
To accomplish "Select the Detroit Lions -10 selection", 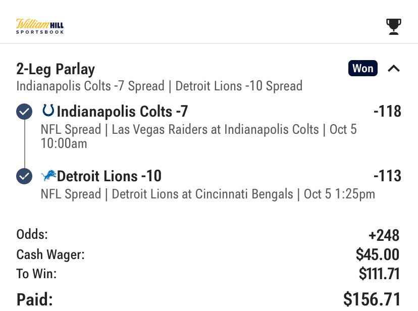I will click(109, 176).
